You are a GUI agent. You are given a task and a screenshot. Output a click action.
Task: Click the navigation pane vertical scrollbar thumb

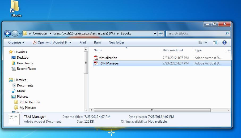[x=86, y=63]
